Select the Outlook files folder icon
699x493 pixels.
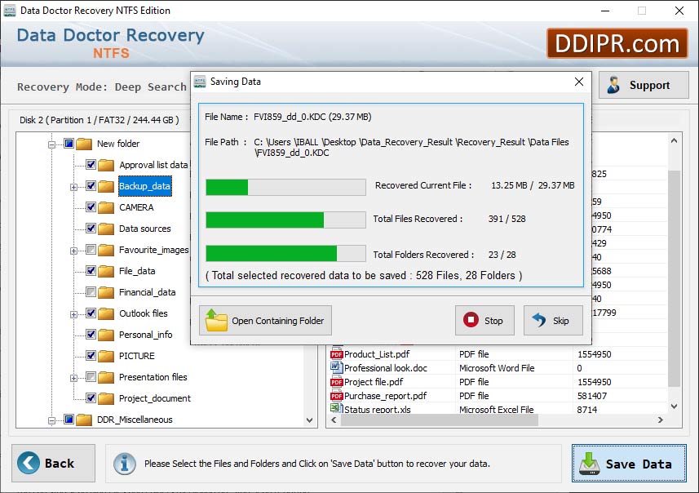[x=106, y=313]
